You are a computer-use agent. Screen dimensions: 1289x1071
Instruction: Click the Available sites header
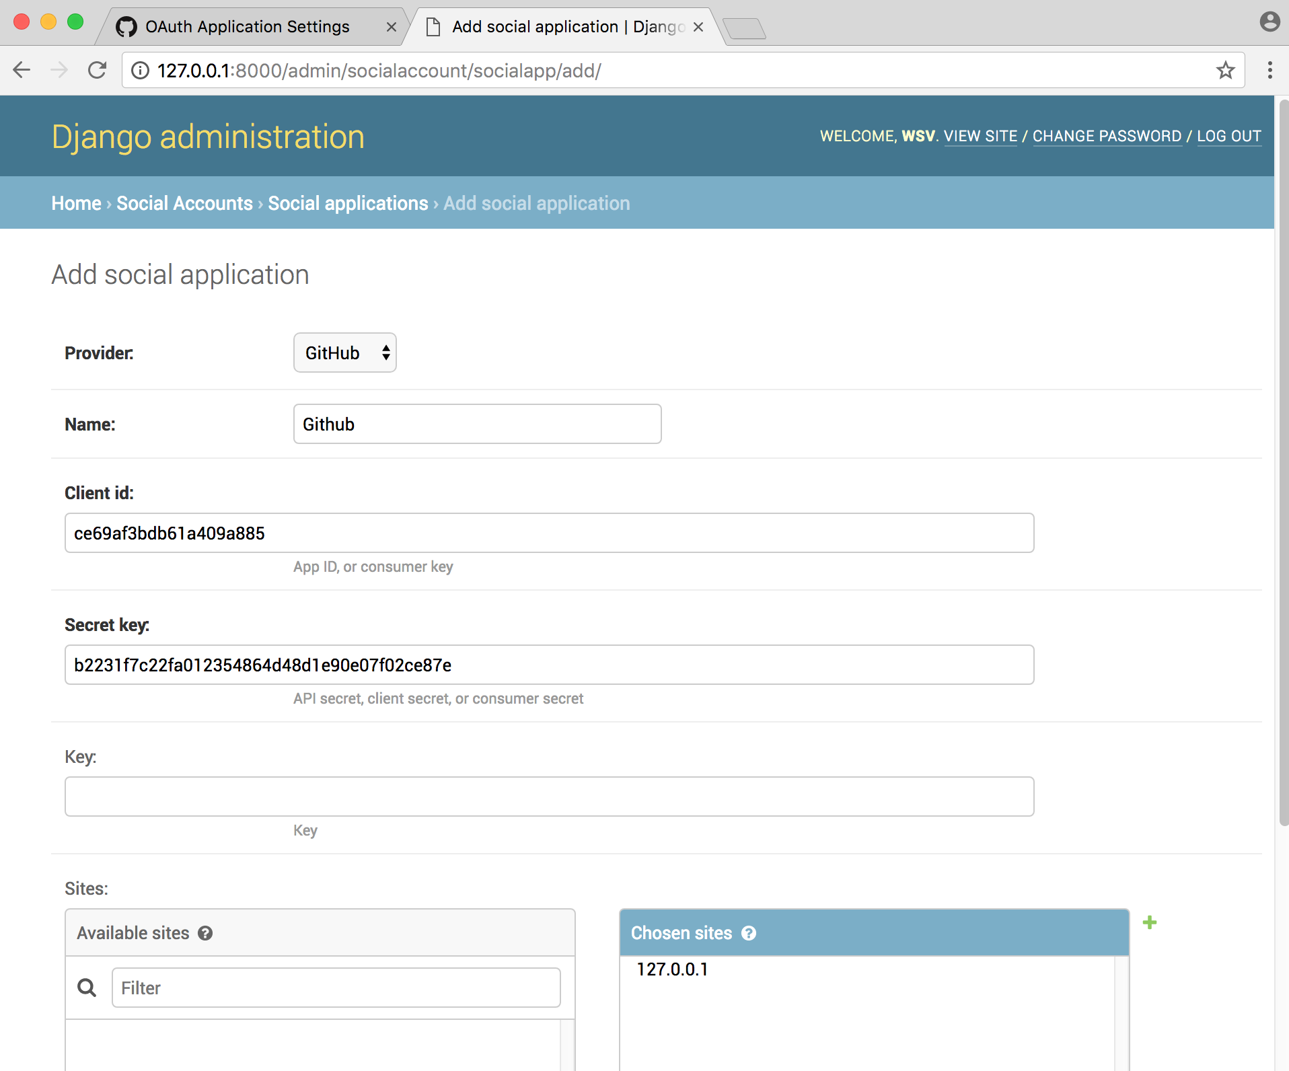coord(320,933)
